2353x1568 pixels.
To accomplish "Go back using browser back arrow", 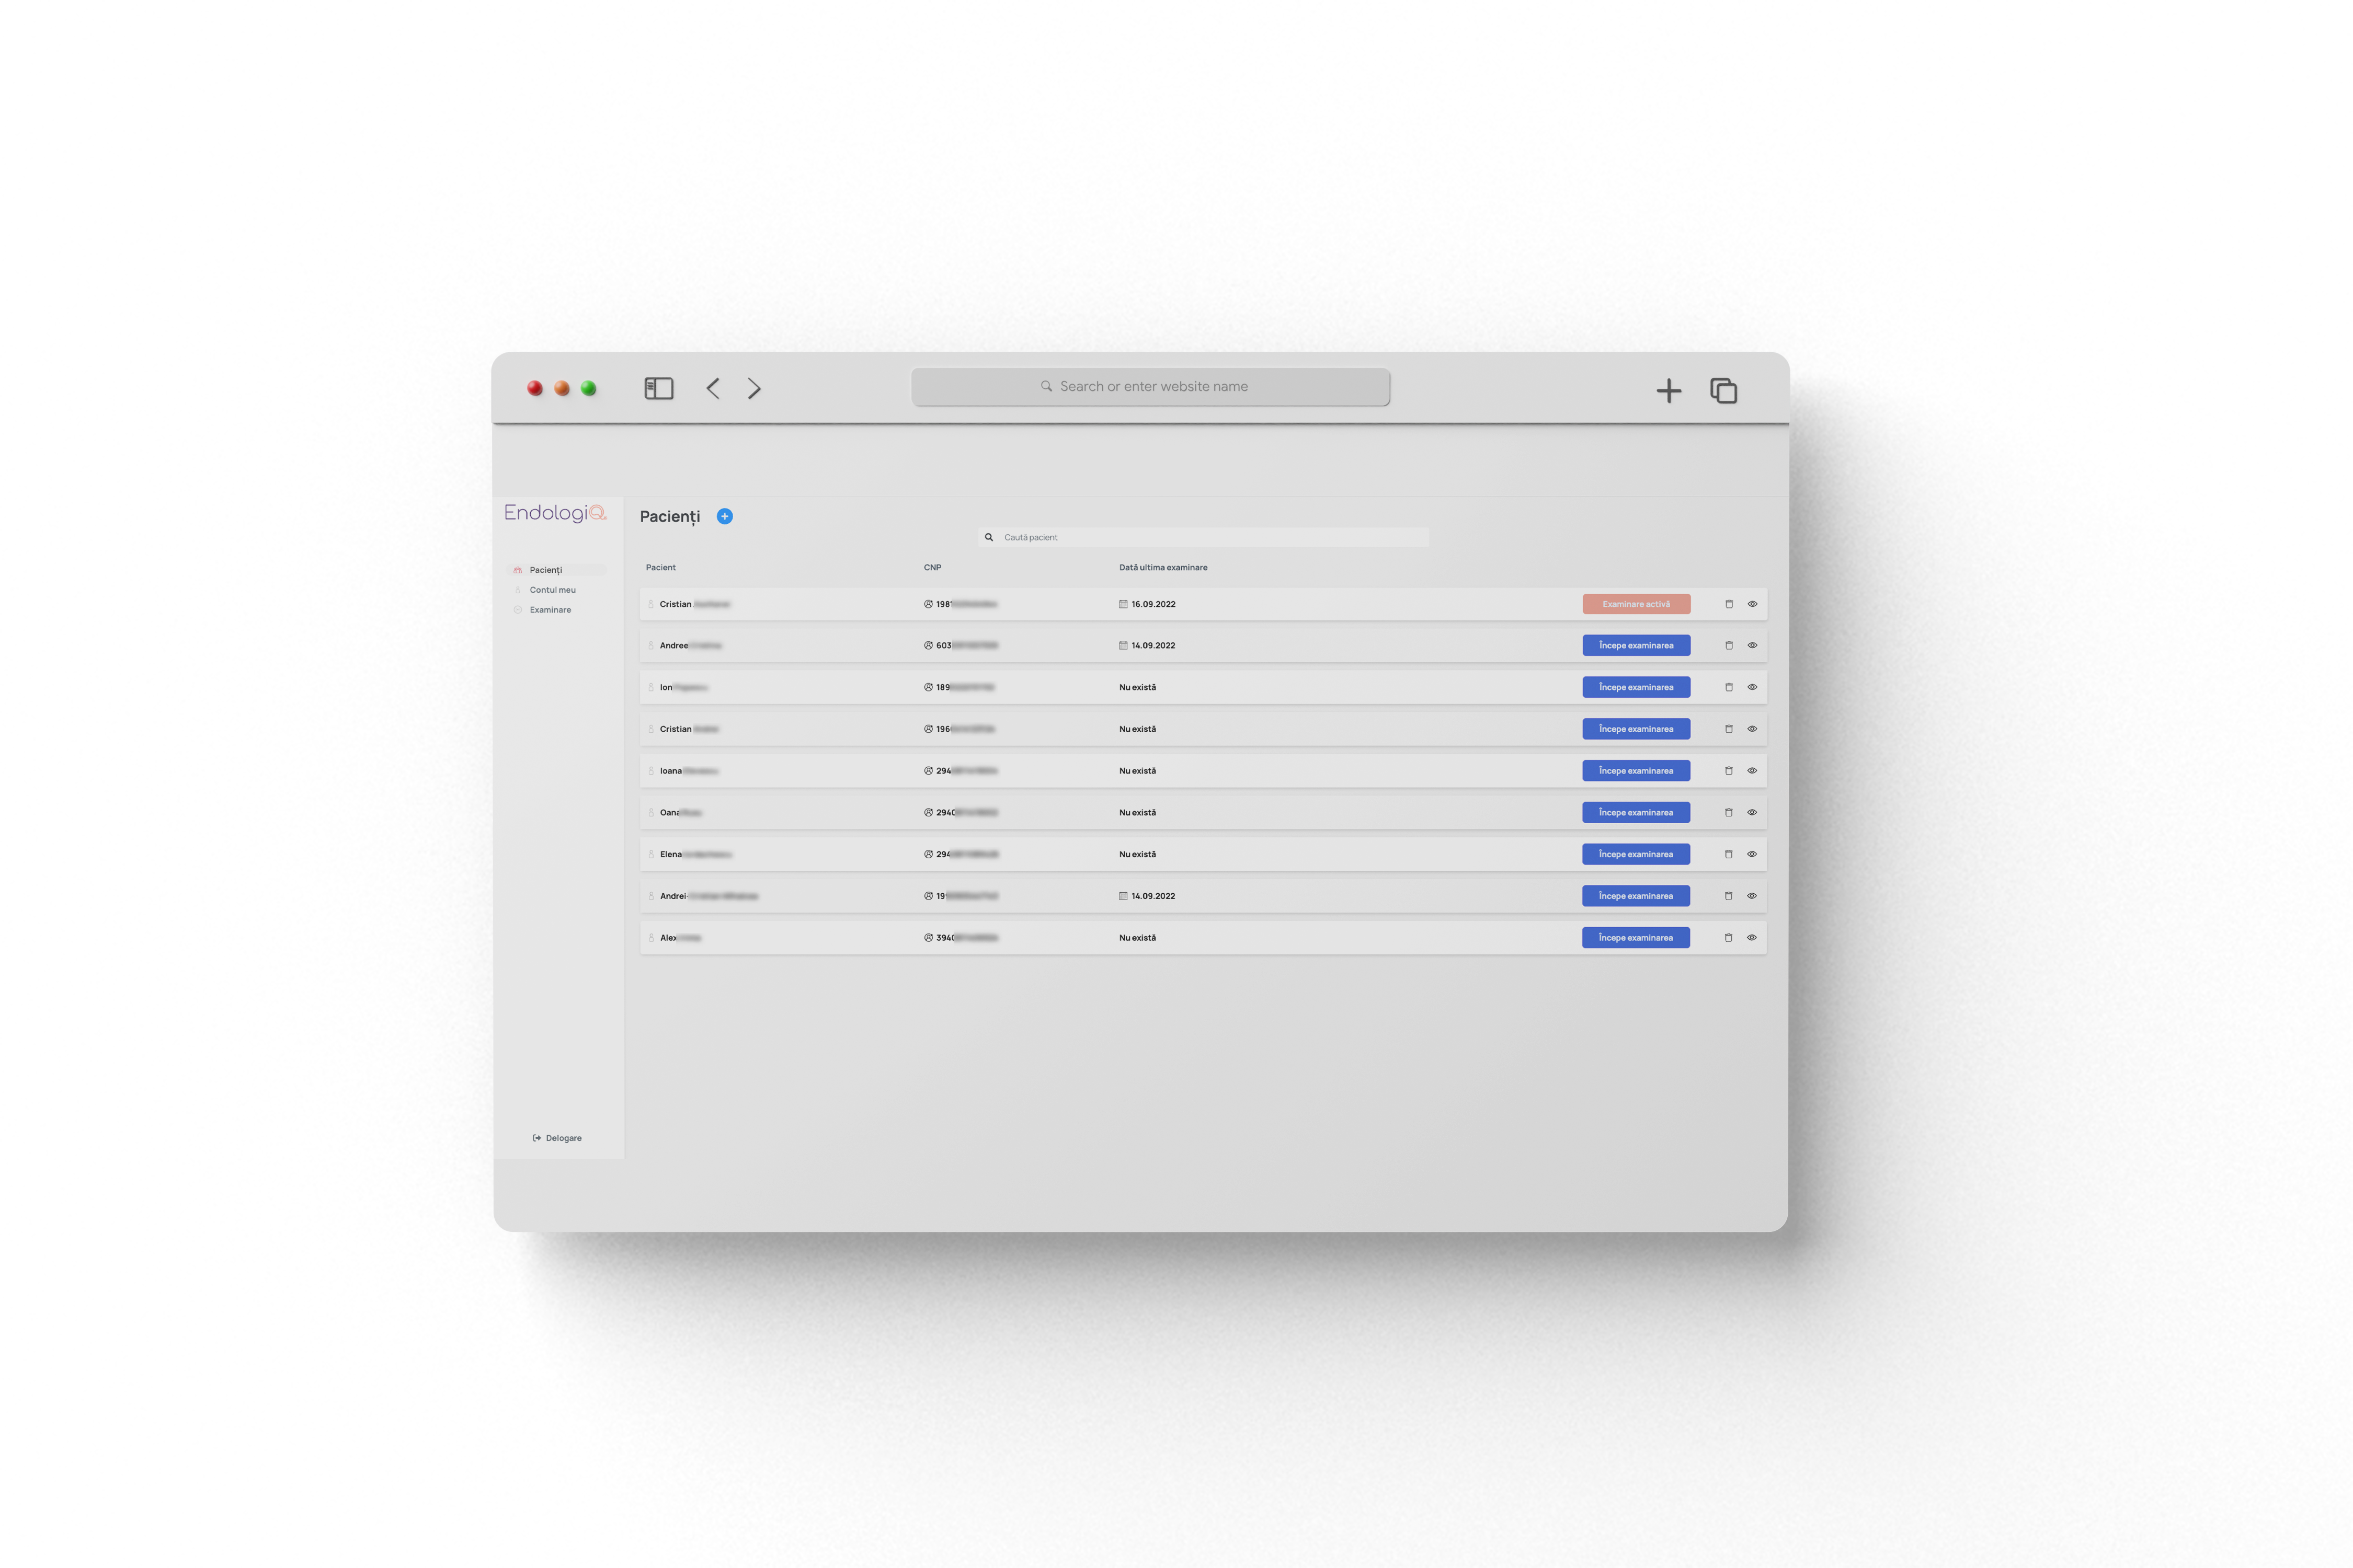I will (712, 389).
